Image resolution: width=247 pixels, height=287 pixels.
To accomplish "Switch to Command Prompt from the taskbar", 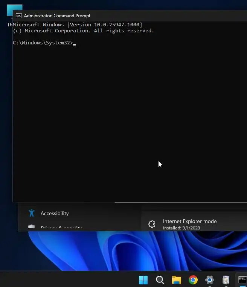I will [x=242, y=280].
